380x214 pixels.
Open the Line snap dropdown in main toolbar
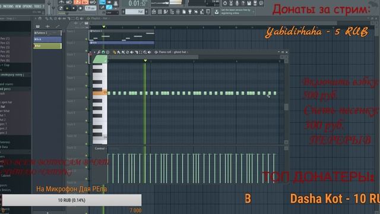112,12
